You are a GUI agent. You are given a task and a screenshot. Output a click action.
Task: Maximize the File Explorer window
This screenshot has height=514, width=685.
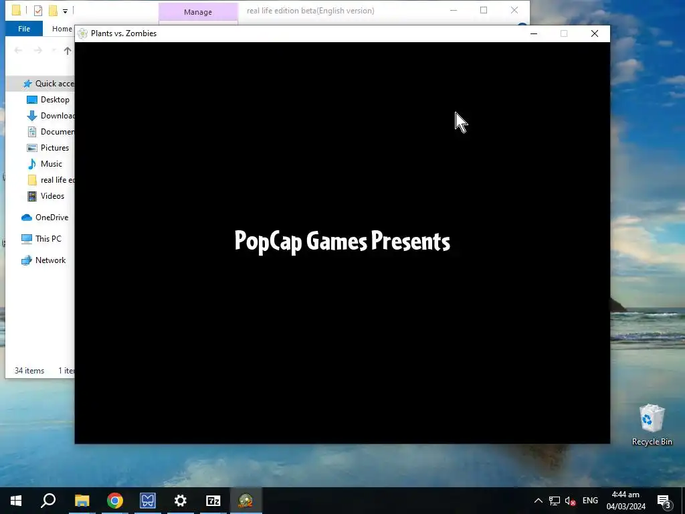point(484,11)
